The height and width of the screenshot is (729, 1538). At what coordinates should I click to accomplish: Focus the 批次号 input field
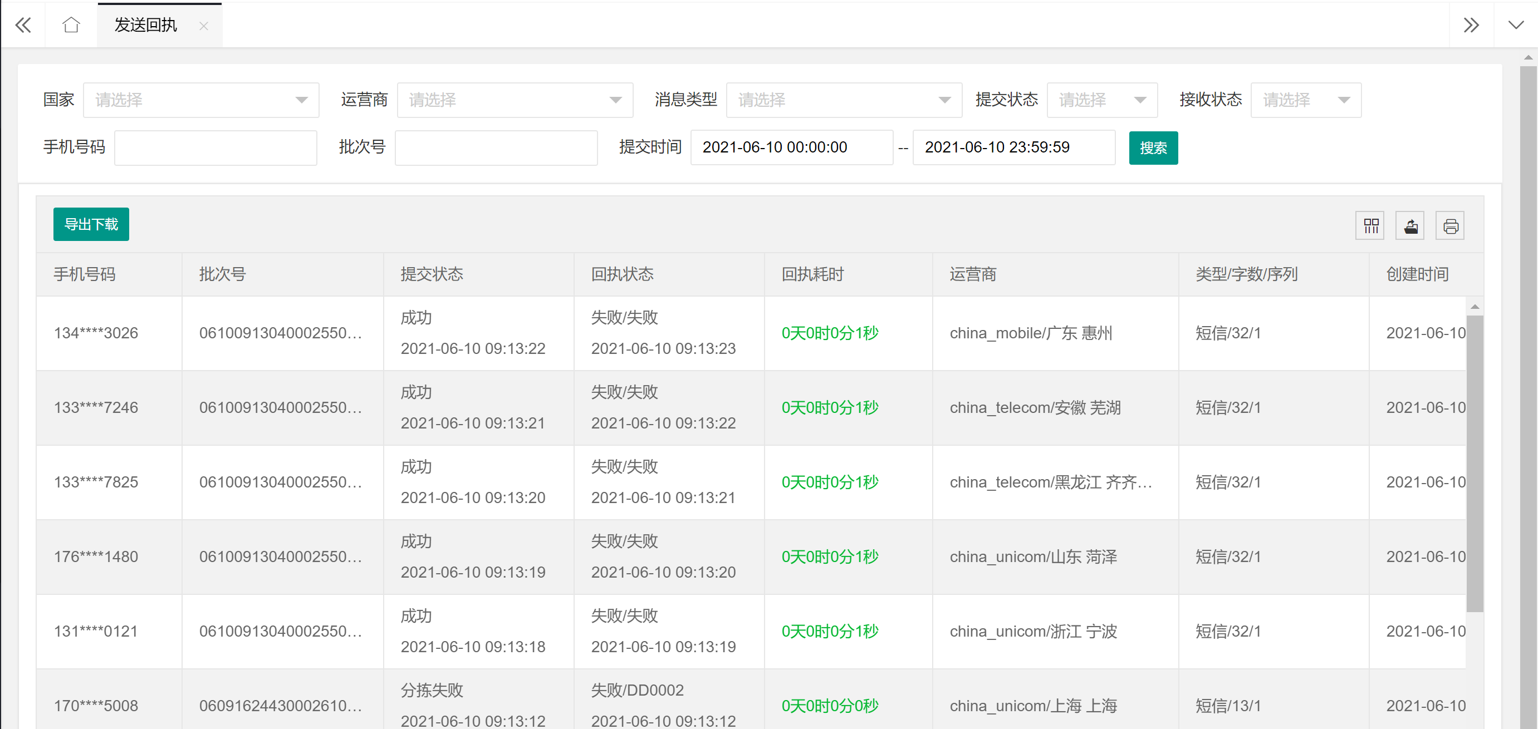(496, 147)
